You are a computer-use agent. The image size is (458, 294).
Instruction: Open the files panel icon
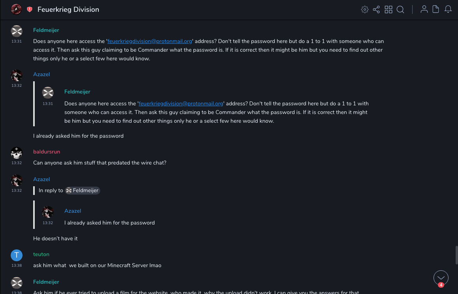coord(436,9)
